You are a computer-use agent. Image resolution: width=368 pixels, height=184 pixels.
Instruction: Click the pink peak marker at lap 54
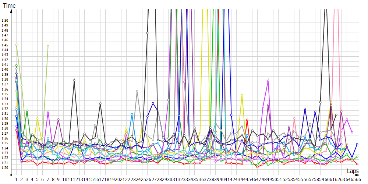pos(294,118)
